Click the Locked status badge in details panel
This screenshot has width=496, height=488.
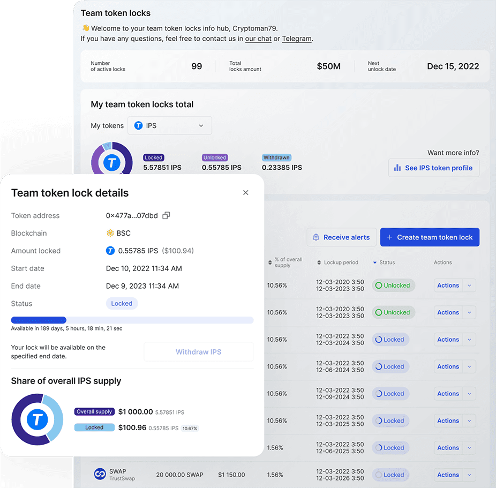[x=122, y=303]
